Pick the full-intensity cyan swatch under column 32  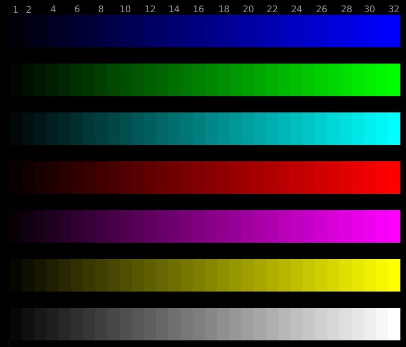pos(394,129)
